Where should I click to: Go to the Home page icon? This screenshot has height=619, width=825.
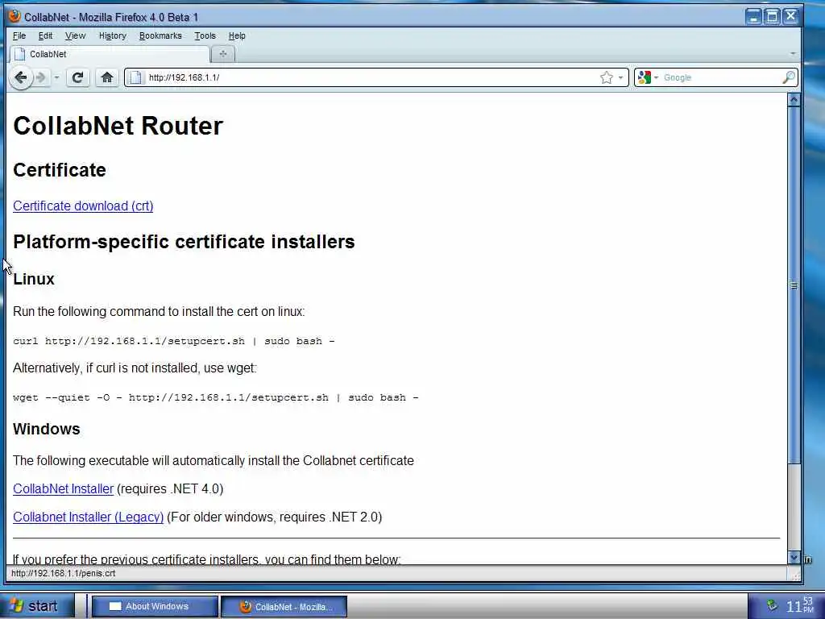(107, 78)
